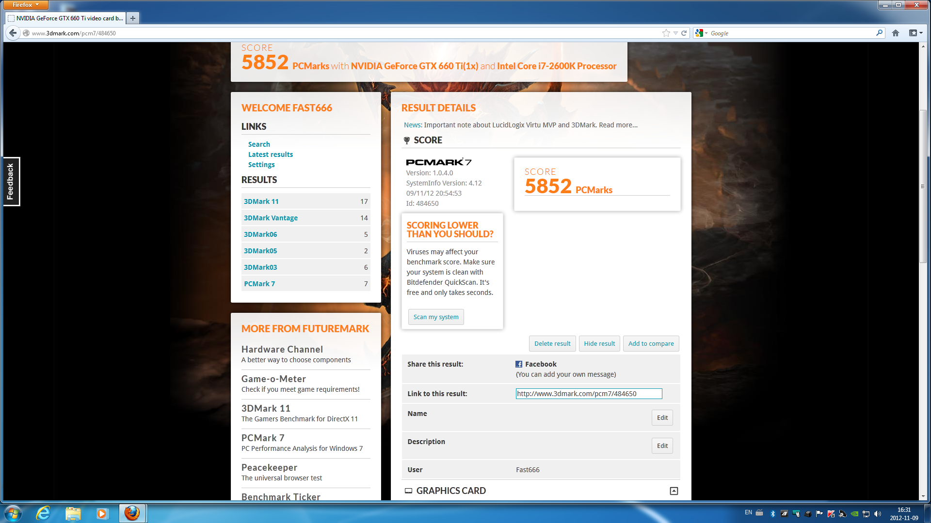Click the Windows Start orb
The width and height of the screenshot is (931, 523).
pos(13,513)
